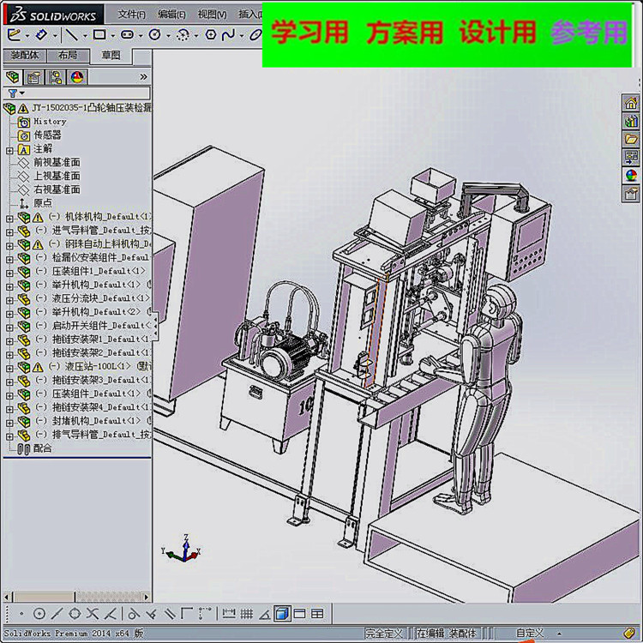Image resolution: width=643 pixels, height=643 pixels.
Task: Open Appearances sphere icon in task pane
Action: point(631,175)
